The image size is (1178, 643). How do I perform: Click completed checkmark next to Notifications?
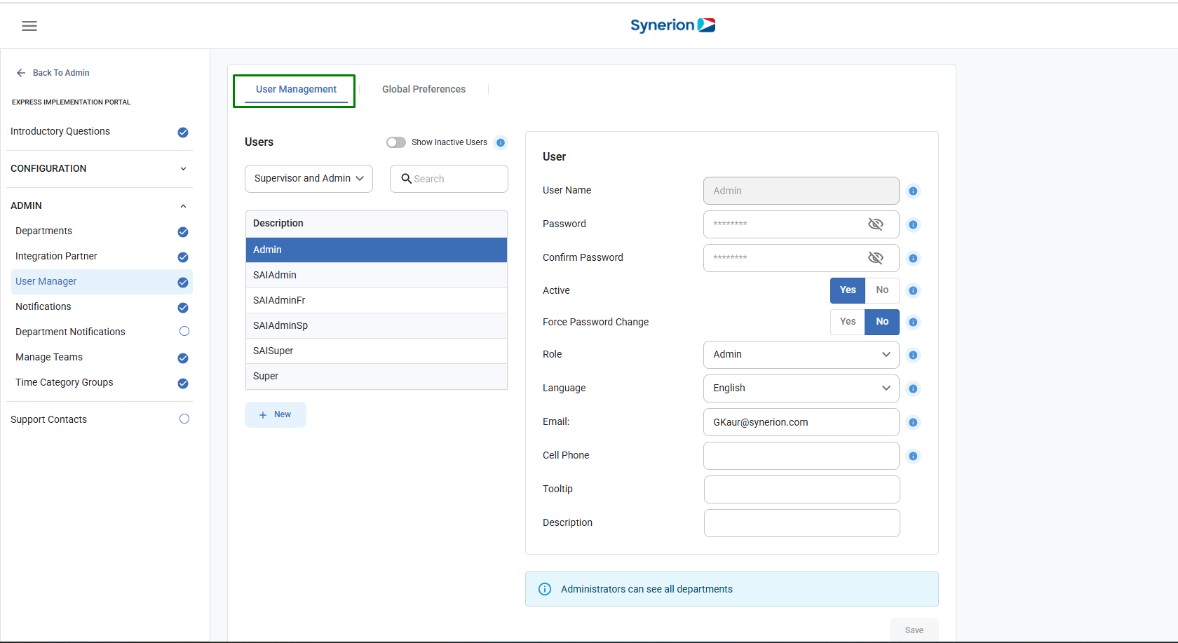click(x=183, y=308)
